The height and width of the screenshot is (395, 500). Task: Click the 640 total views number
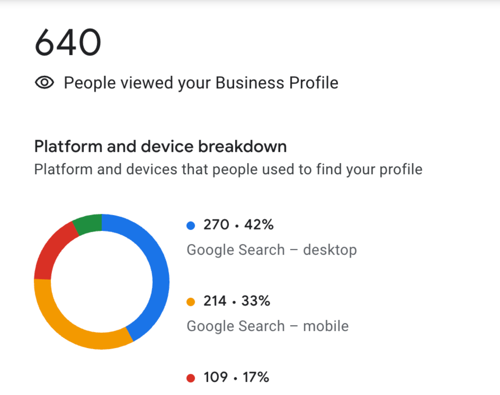pyautogui.click(x=68, y=42)
